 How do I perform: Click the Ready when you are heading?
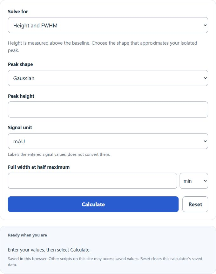[x=27, y=235]
